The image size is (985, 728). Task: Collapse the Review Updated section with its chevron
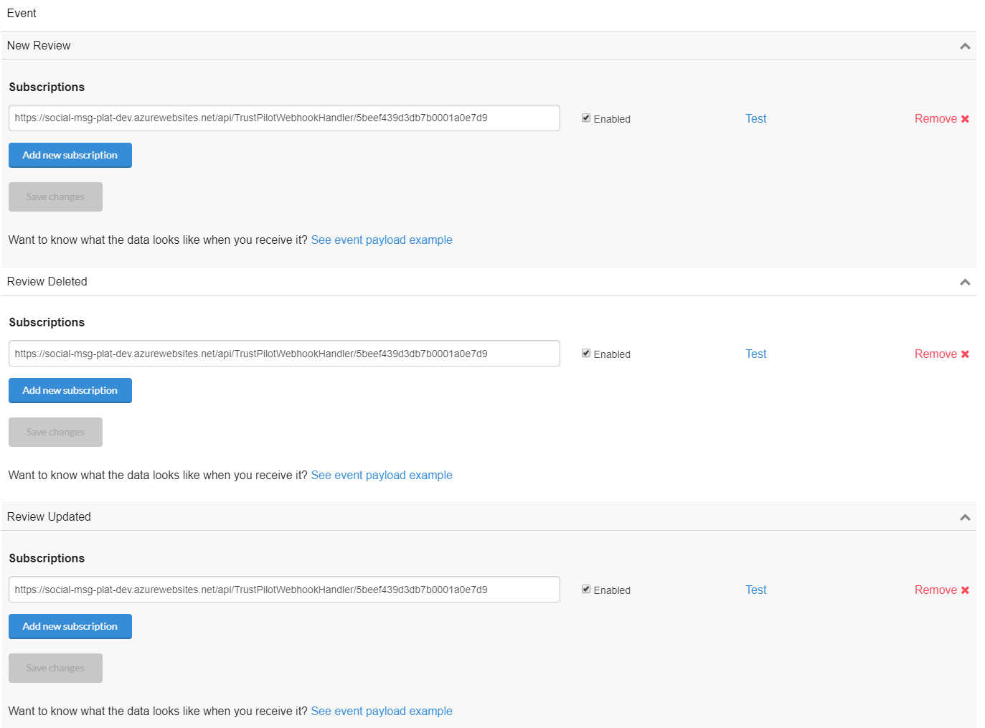point(965,516)
